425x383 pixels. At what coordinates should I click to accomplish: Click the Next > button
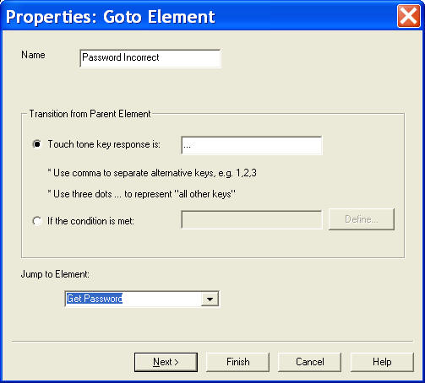tap(166, 362)
